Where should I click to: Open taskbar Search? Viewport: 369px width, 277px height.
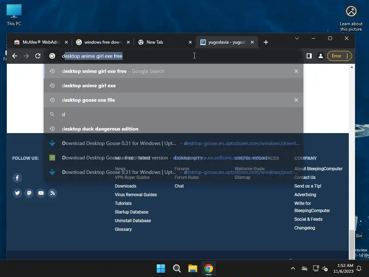click(x=177, y=268)
